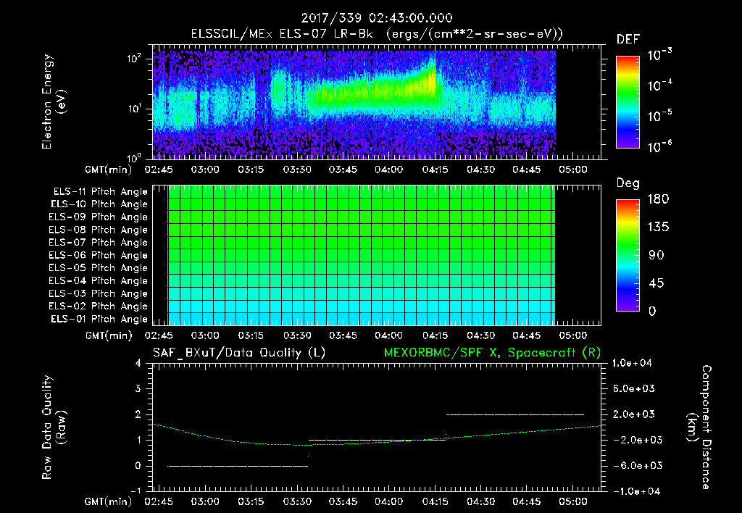Click the "90" tick on Deg colorbar

[x=656, y=256]
